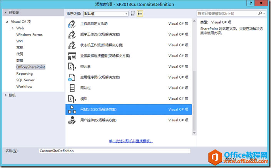Select the 状态机工作流 template icon

[x=72, y=45]
